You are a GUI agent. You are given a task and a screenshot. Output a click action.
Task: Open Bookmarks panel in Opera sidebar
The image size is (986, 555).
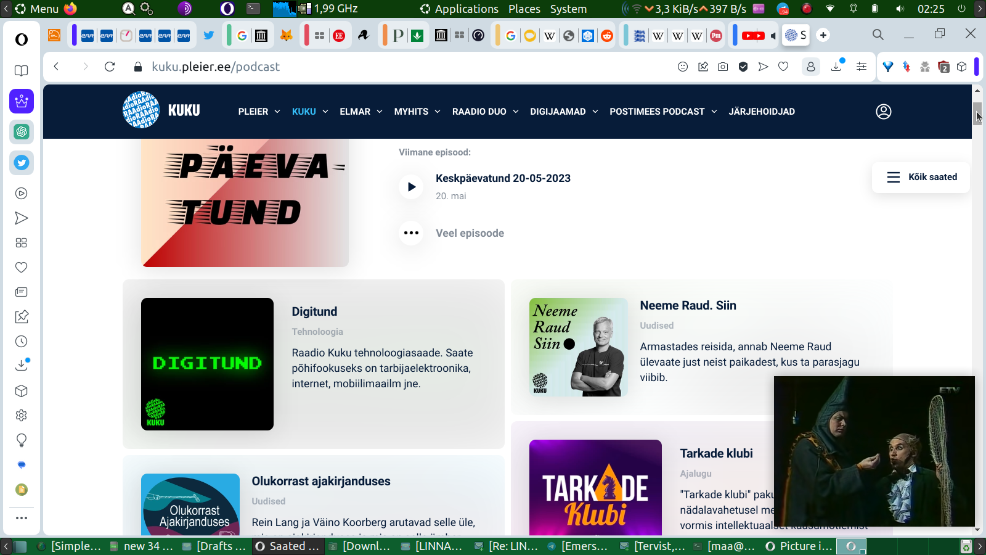(22, 71)
